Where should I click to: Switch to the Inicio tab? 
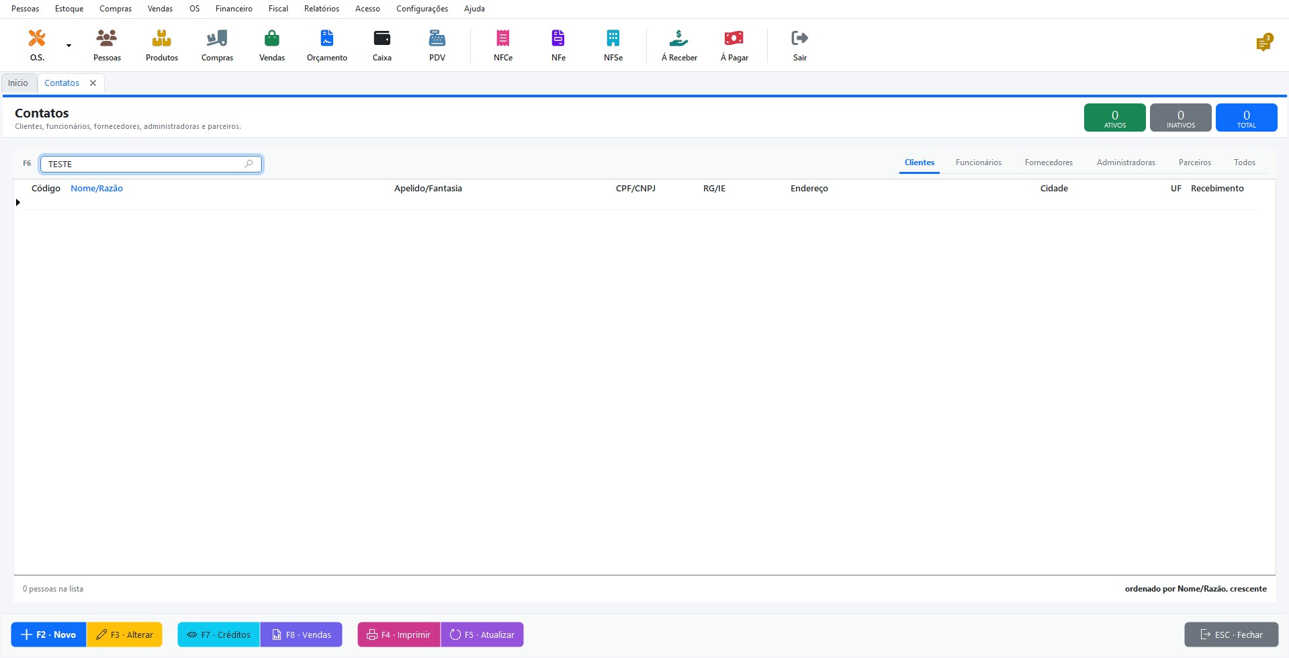pos(18,83)
